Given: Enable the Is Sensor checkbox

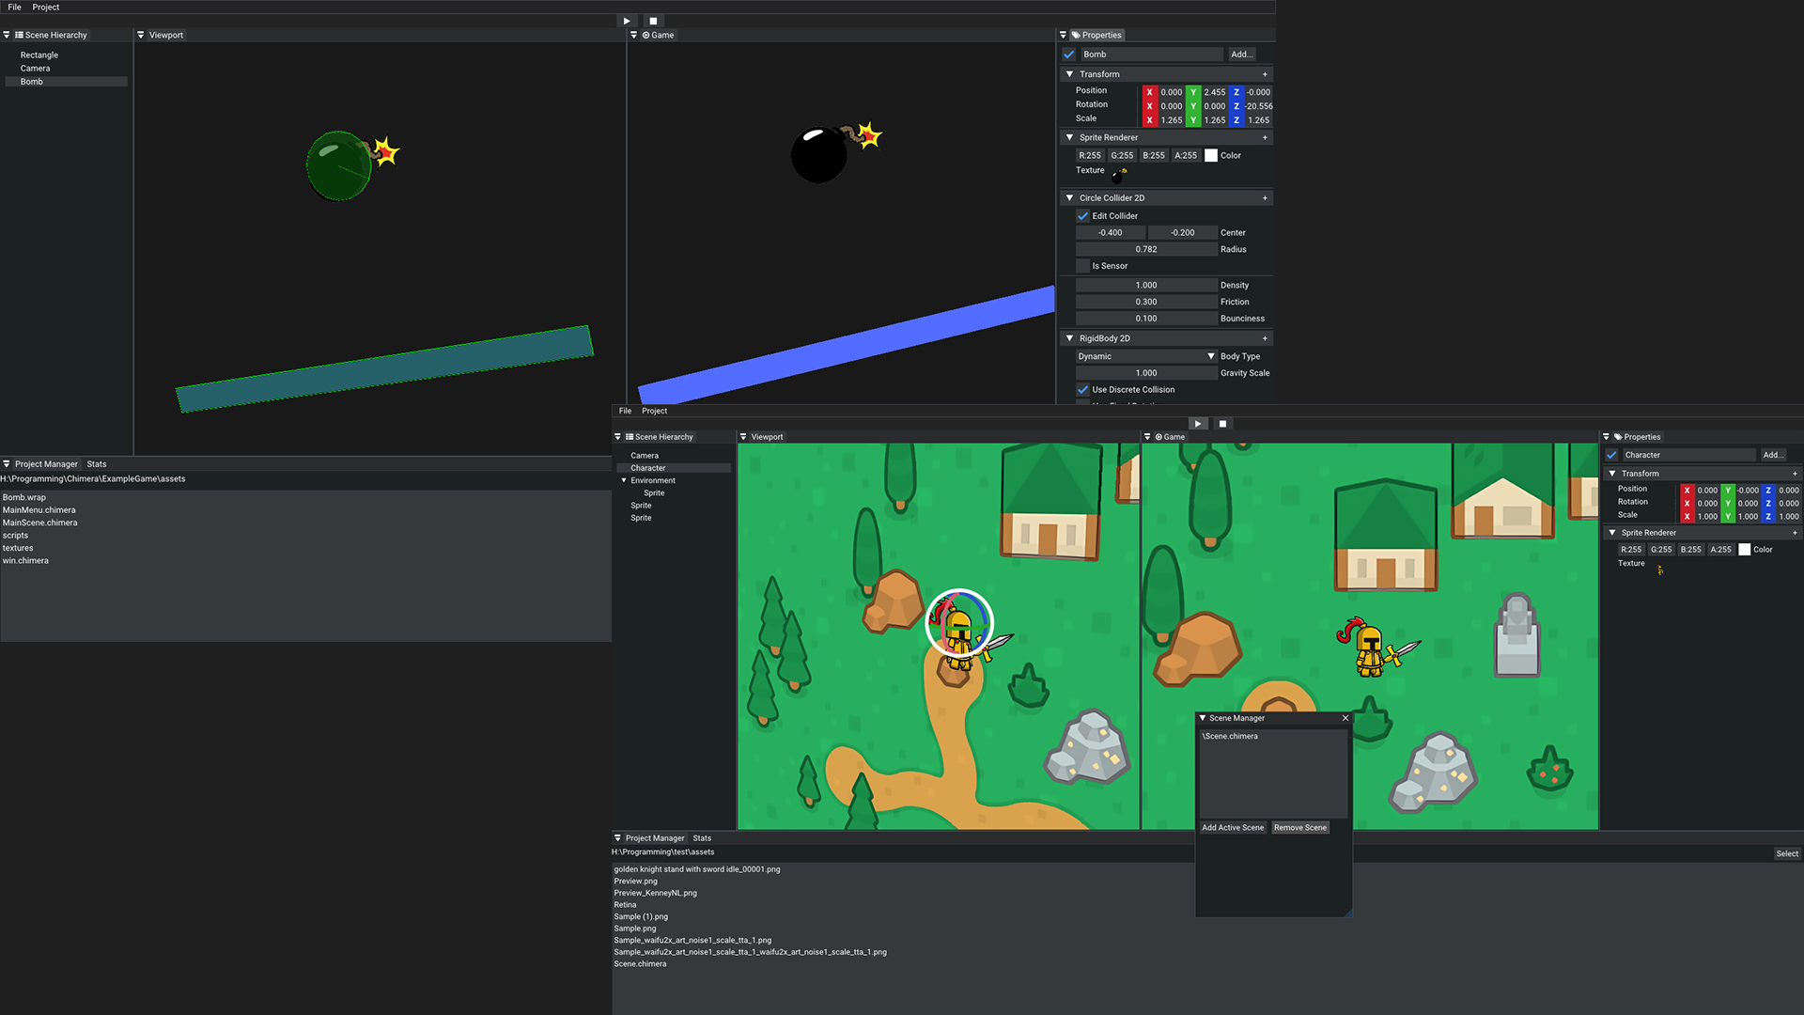Looking at the screenshot, I should click(x=1083, y=266).
